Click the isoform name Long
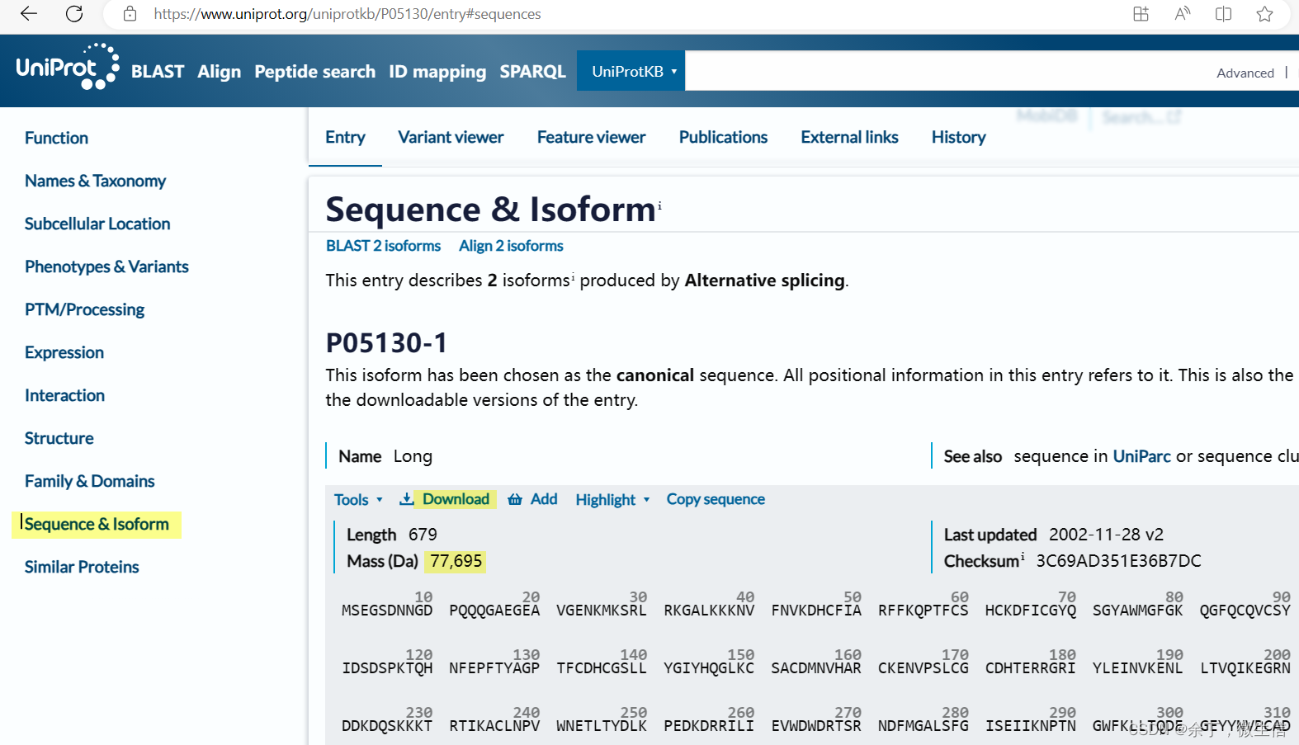Screen dimensions: 1299x745 [x=413, y=456]
